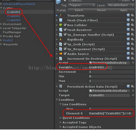Click the Variable field containing Crate001
The width and height of the screenshot is (136, 130).
[x=111, y=67]
